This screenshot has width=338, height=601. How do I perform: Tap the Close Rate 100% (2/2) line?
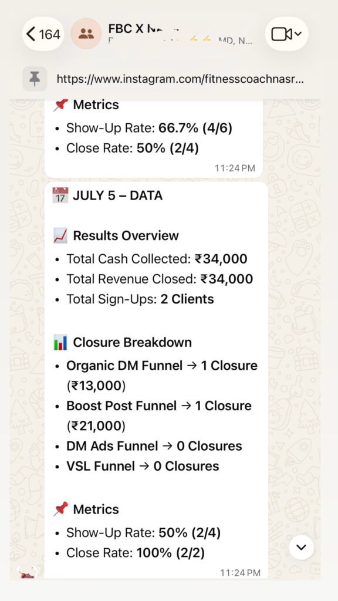click(x=130, y=553)
